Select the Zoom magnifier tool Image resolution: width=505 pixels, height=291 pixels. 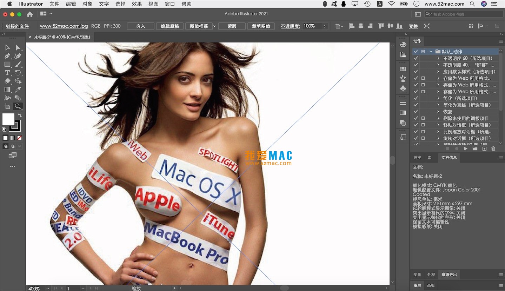click(x=18, y=106)
